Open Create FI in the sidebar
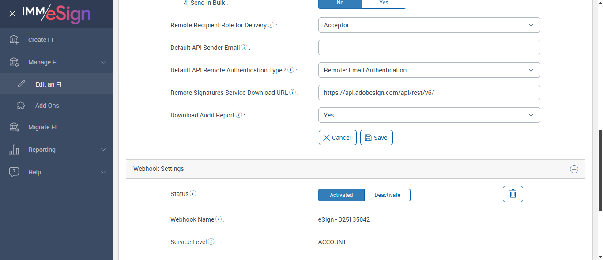Viewport: 603px width, 260px height. pyautogui.click(x=41, y=40)
